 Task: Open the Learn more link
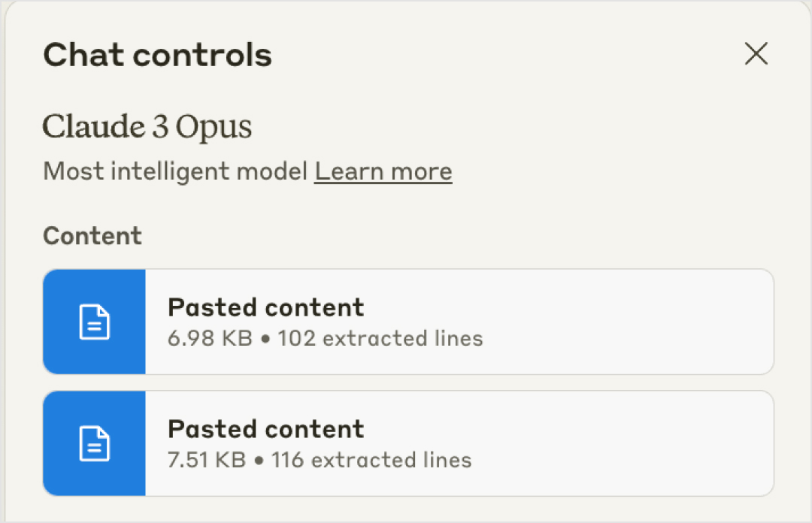[x=383, y=172]
